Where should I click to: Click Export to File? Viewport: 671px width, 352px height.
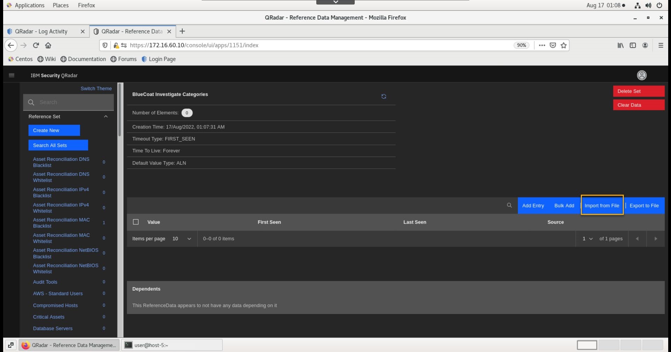(x=644, y=205)
